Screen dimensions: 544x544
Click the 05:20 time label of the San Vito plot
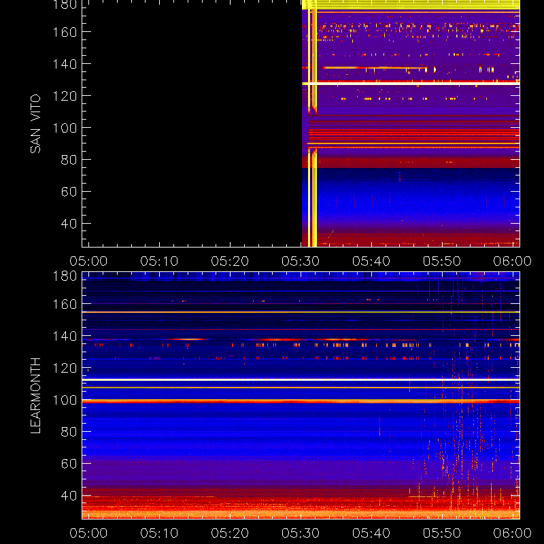[230, 261]
